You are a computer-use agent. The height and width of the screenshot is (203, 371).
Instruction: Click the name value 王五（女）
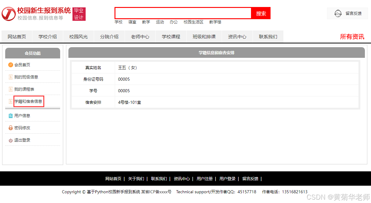(128, 68)
